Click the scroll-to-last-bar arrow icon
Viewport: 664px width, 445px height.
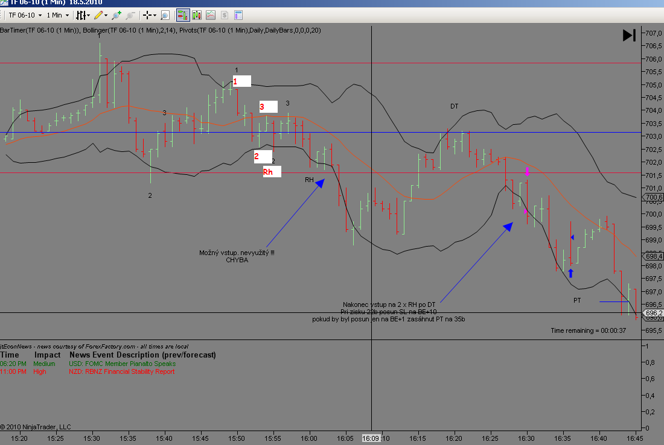tap(629, 35)
